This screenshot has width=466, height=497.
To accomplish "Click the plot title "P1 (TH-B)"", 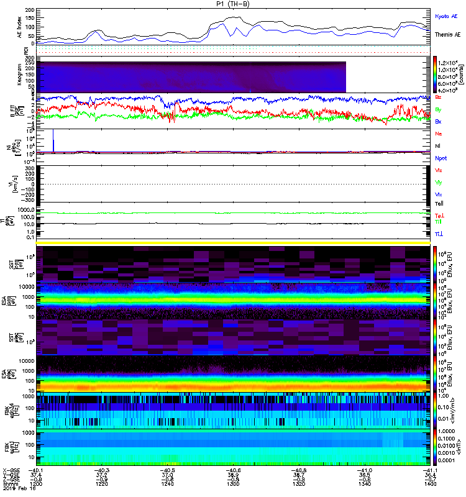I will [x=233, y=4].
